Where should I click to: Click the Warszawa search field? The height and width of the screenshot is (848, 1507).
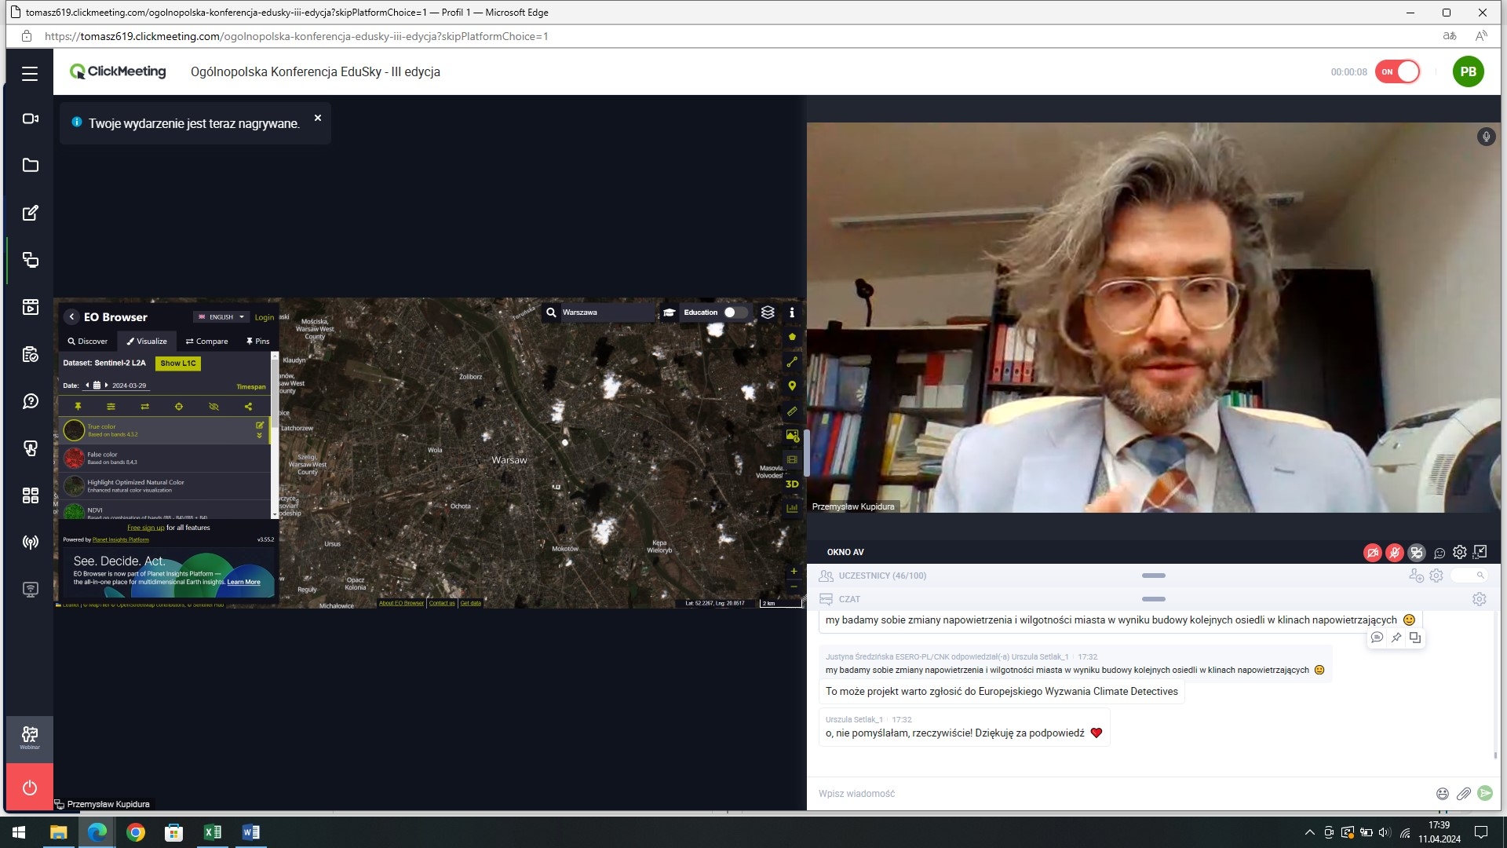click(606, 313)
